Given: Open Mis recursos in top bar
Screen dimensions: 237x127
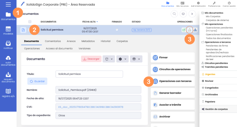Looking at the screenshot, I should tap(182, 4).
